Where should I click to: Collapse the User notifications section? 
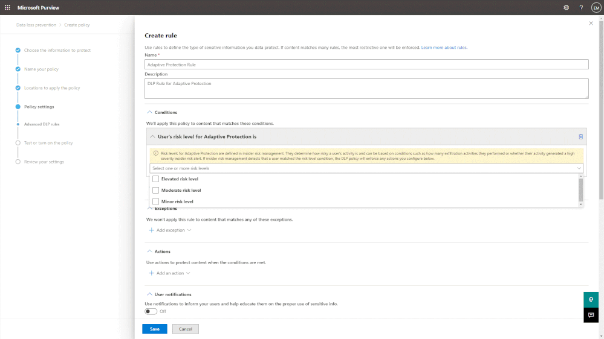[149, 294]
